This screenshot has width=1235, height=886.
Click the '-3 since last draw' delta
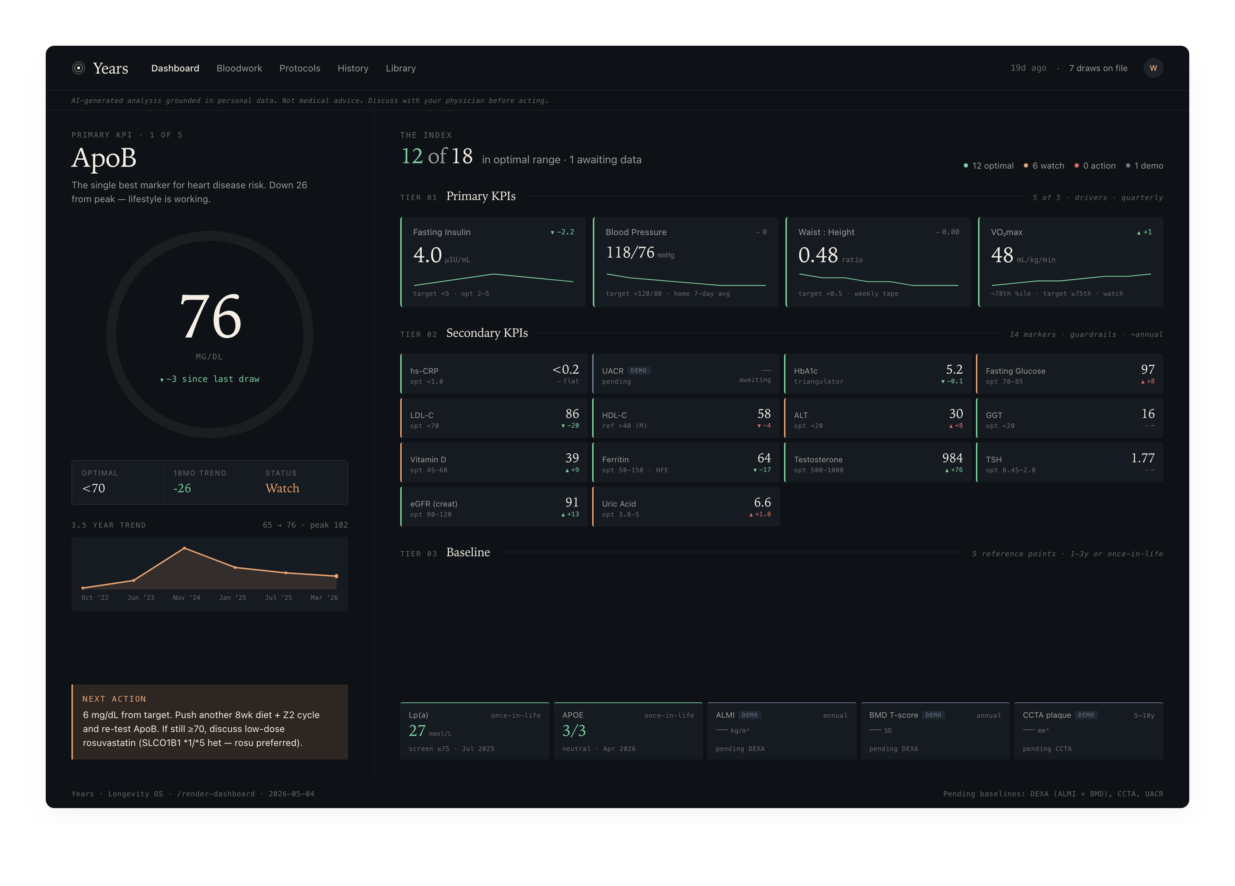pos(210,379)
